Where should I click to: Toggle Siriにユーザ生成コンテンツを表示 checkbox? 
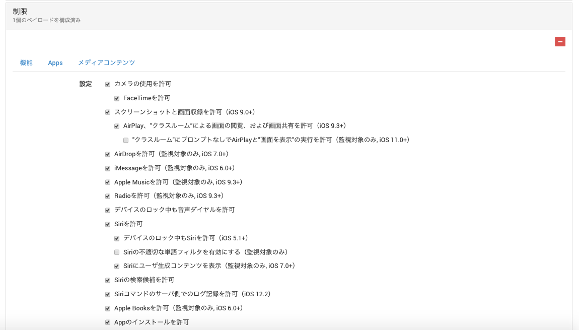pyautogui.click(x=117, y=266)
